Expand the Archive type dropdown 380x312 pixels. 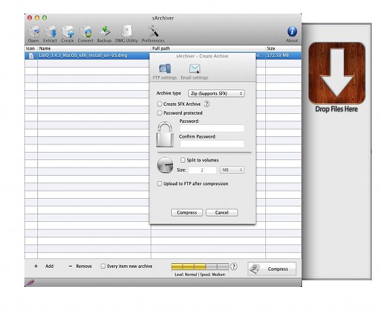[x=216, y=94]
